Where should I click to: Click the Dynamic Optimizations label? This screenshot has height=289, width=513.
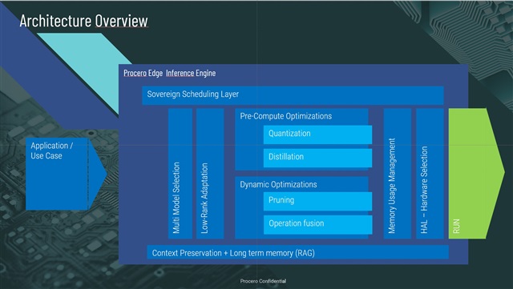pos(278,184)
